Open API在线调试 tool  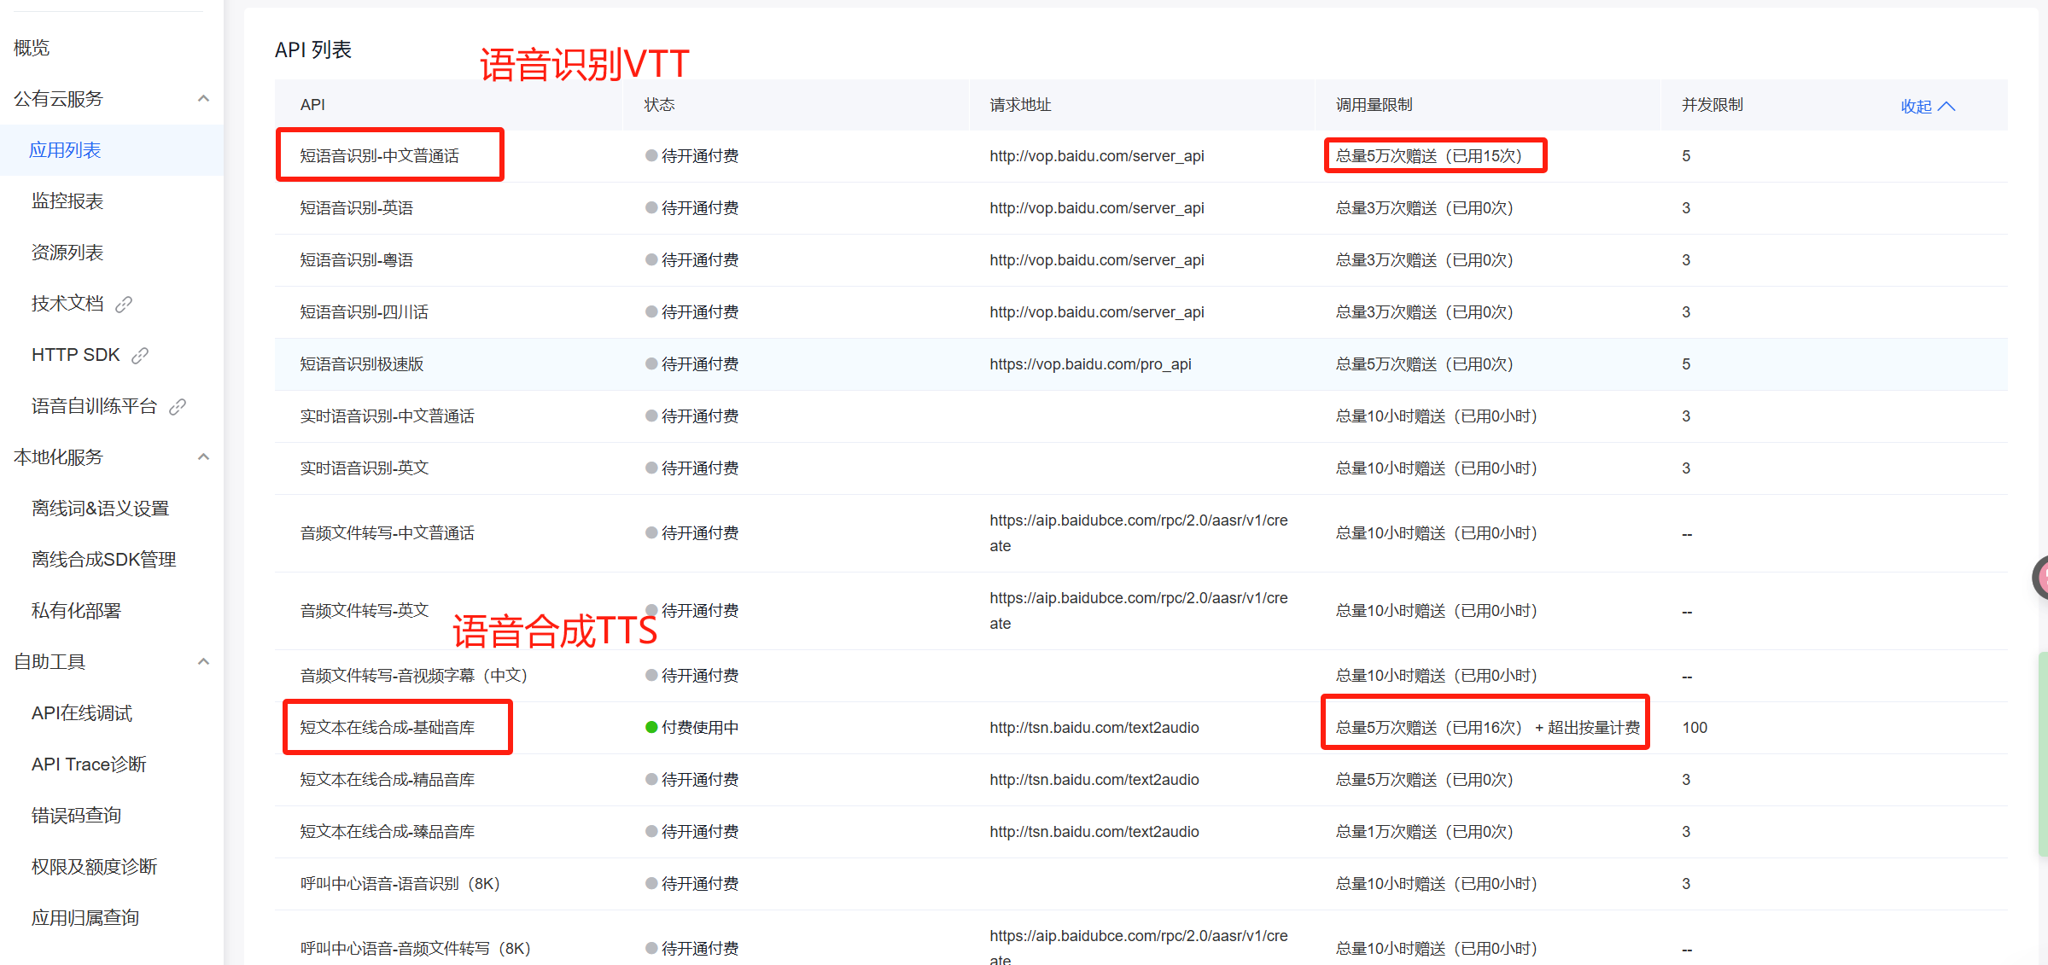tap(82, 713)
